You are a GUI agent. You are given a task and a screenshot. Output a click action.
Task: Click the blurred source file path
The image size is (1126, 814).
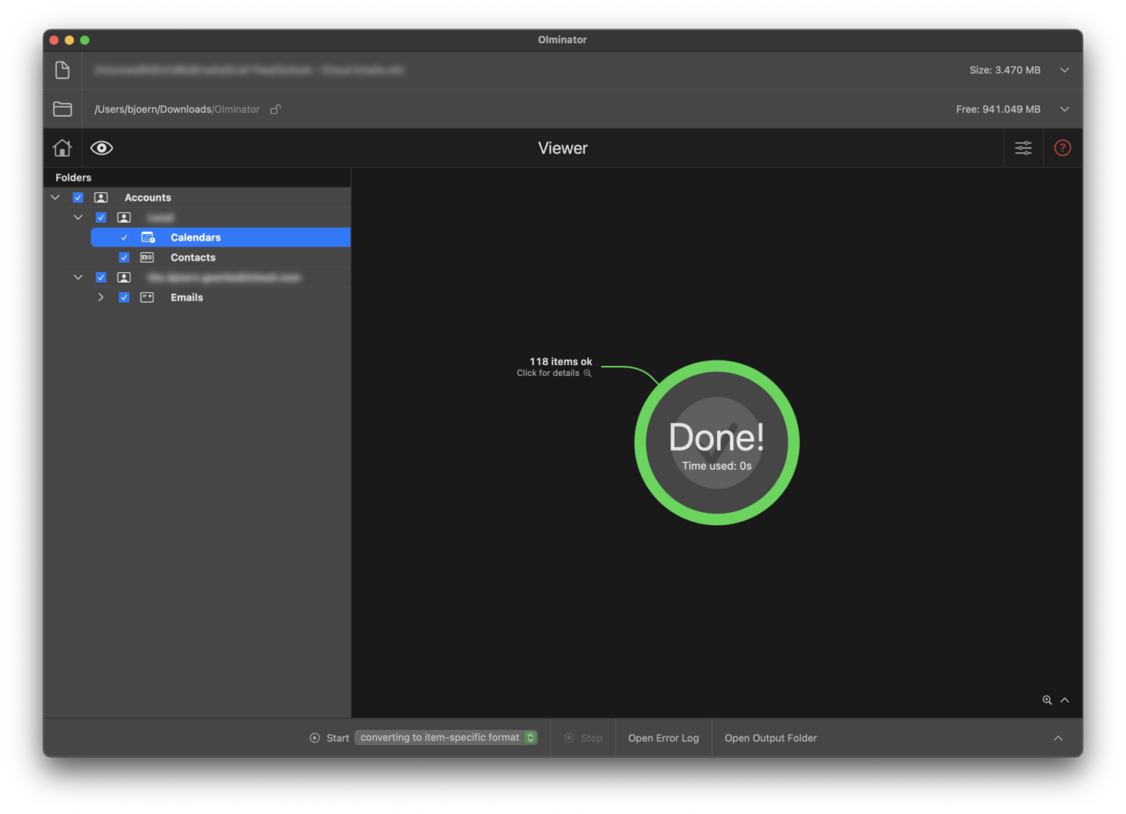(x=249, y=70)
